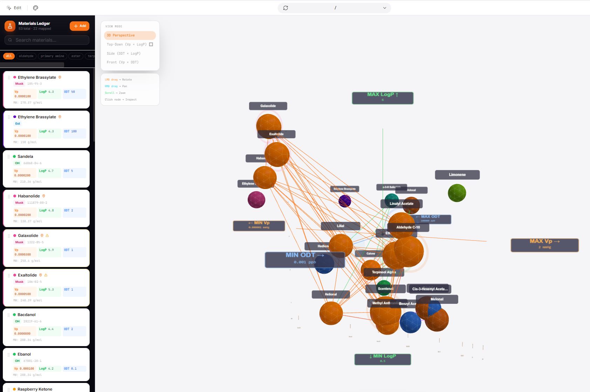Toggle the ester filter chip
Viewport: 590px width, 392px height.
coord(76,56)
